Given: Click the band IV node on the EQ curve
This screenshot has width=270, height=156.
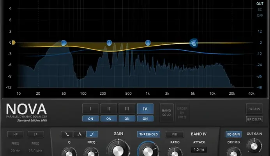Looking at the screenshot, I should [194, 43].
